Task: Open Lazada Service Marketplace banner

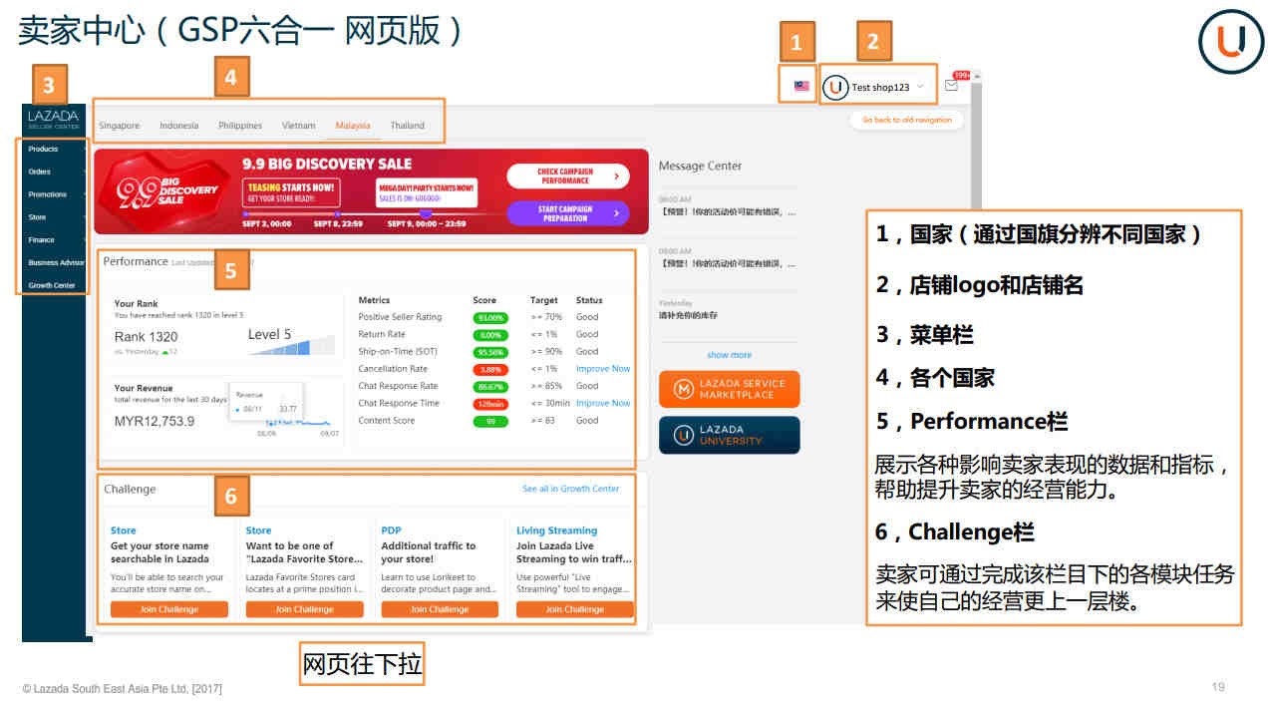Action: tap(729, 389)
